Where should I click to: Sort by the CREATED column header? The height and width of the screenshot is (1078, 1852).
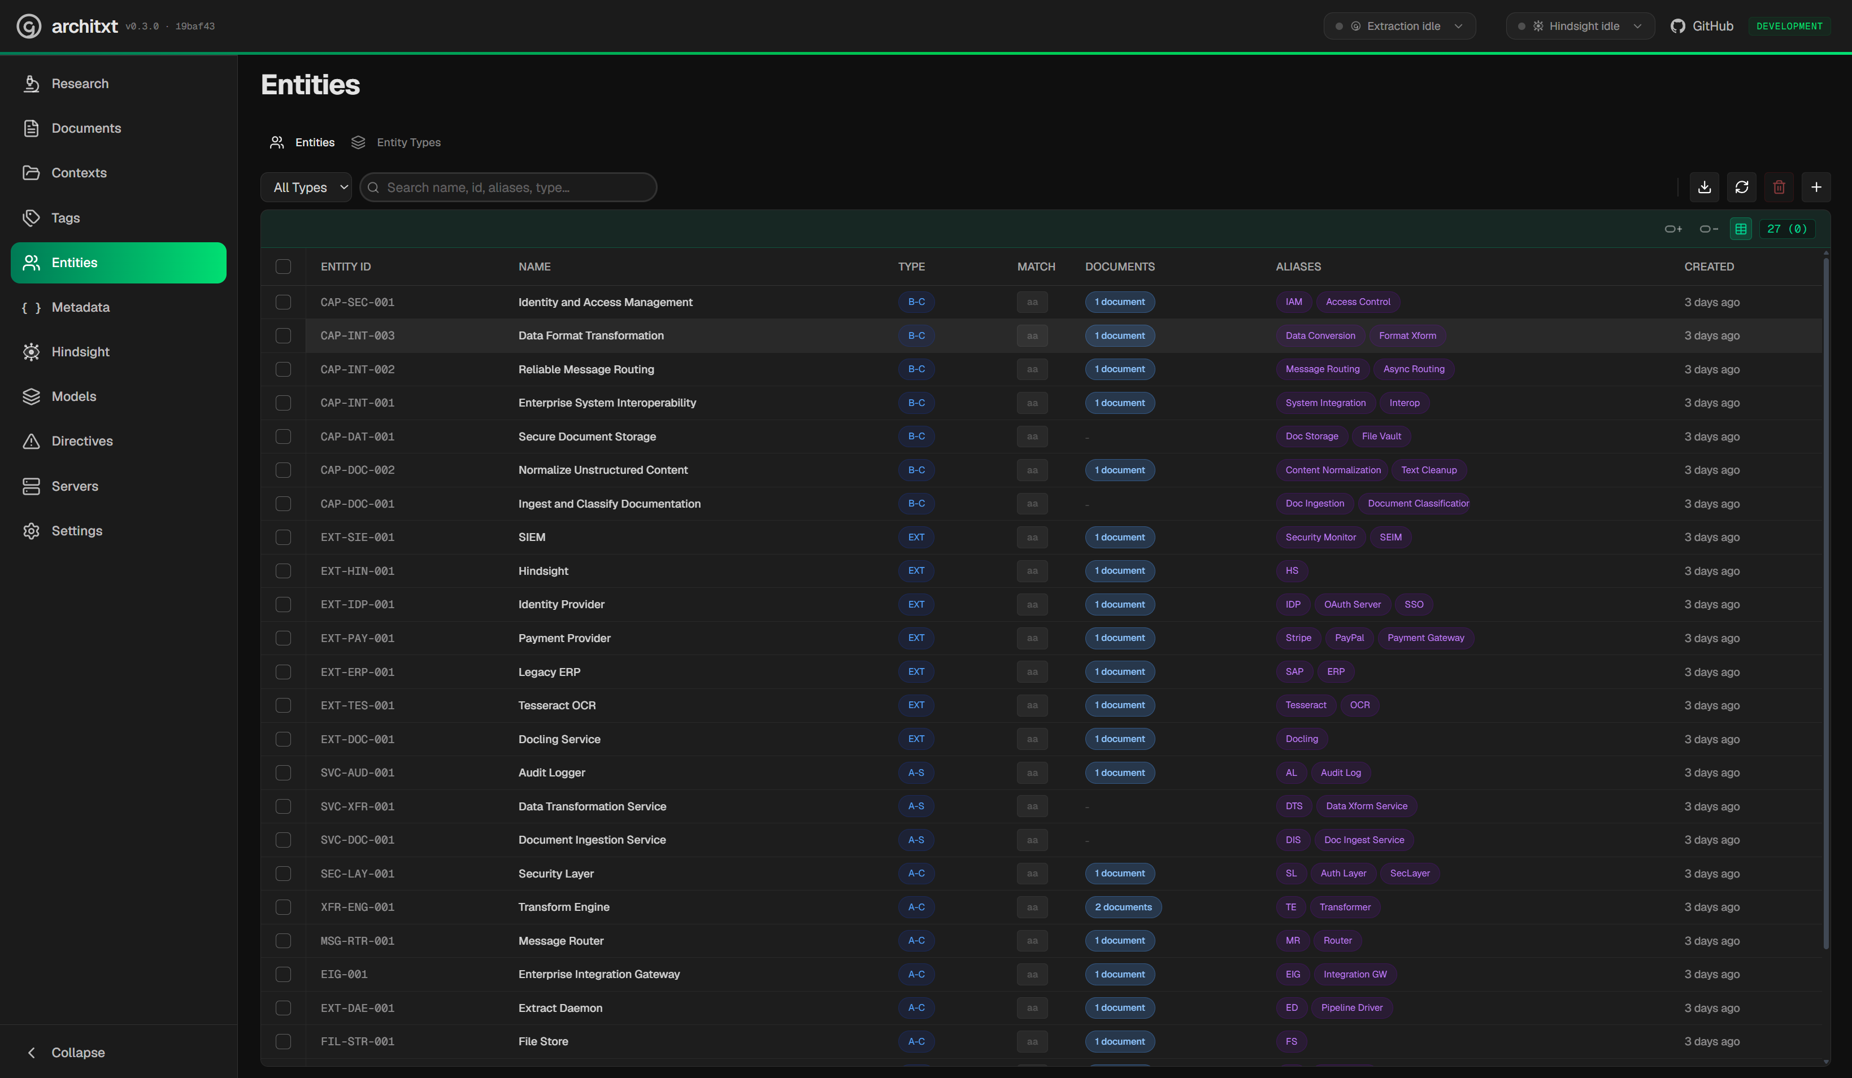click(x=1708, y=267)
